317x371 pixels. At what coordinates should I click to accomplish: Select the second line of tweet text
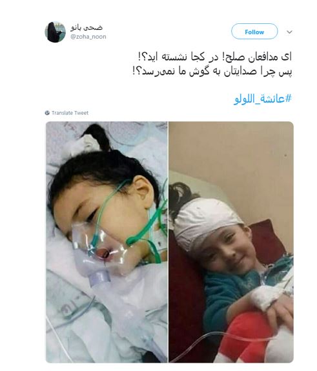pos(212,71)
